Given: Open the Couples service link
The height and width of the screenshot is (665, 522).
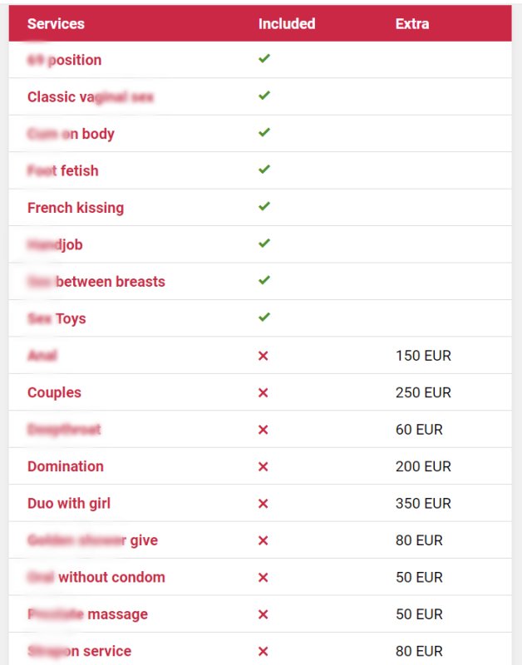Looking at the screenshot, I should [54, 392].
